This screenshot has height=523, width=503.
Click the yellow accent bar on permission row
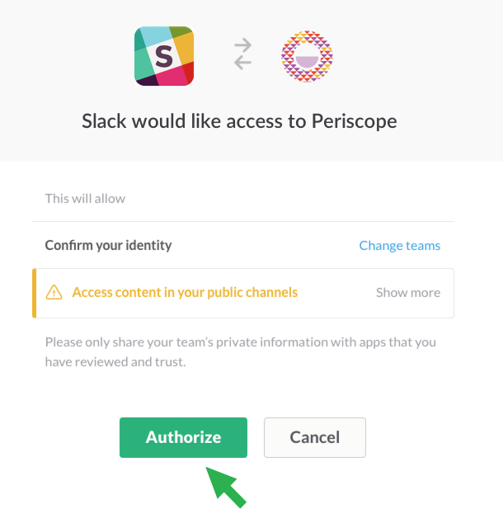(35, 293)
